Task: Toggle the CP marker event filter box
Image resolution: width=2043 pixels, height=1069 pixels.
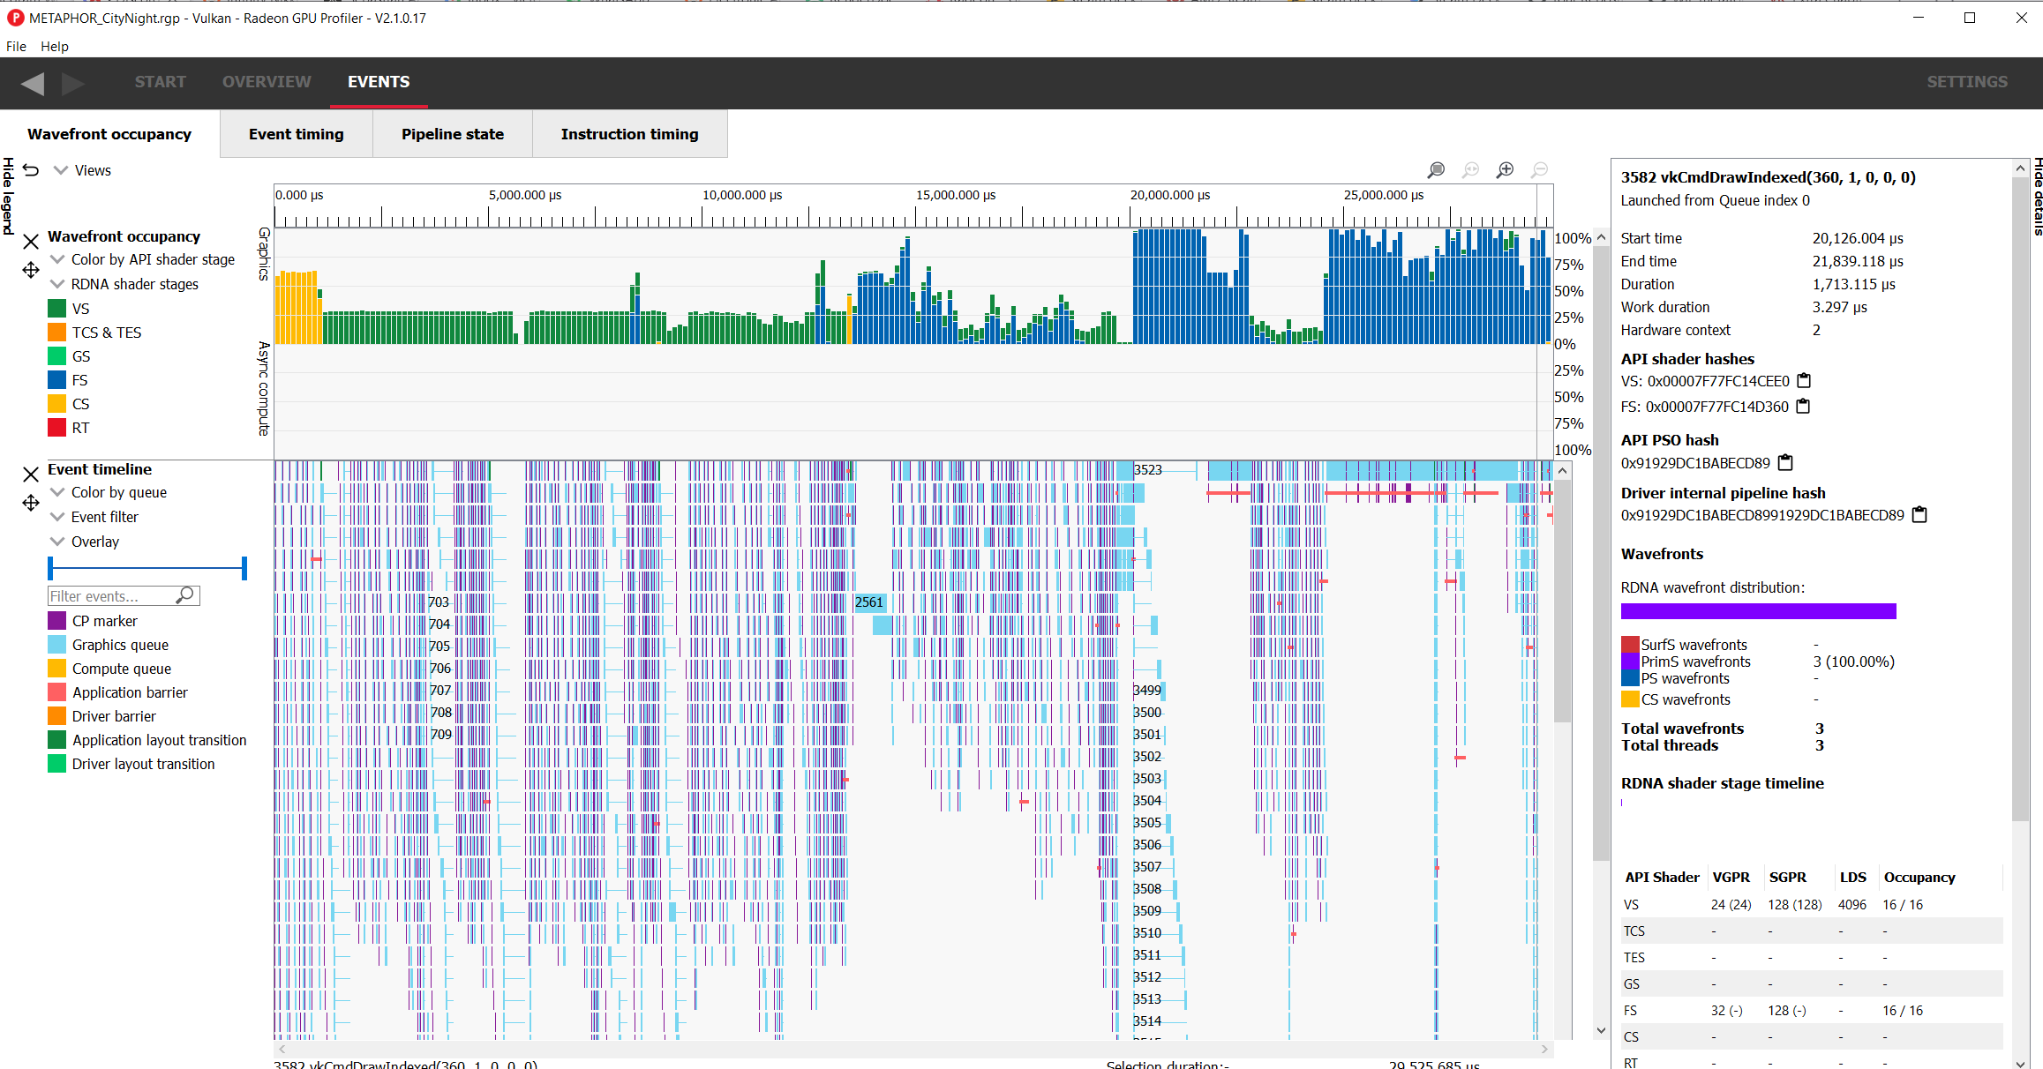Action: click(x=56, y=621)
